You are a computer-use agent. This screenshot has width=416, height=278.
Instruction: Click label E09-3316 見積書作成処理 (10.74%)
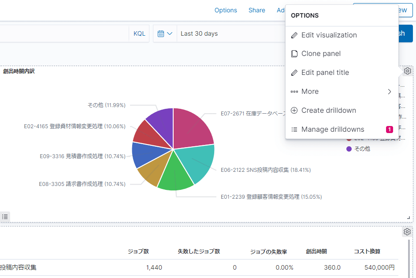82,156
